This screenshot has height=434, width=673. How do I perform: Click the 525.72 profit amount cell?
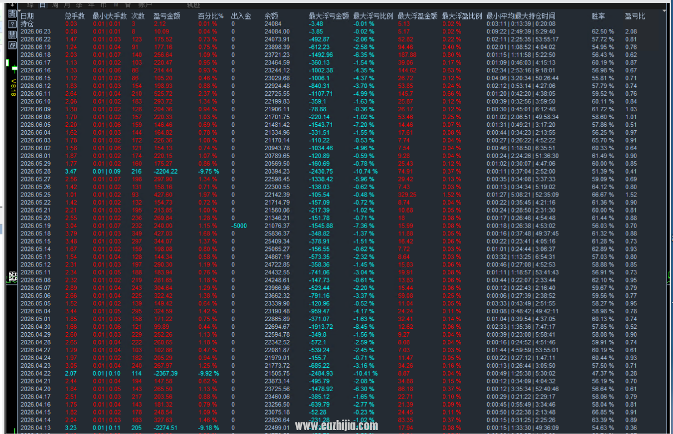point(163,94)
